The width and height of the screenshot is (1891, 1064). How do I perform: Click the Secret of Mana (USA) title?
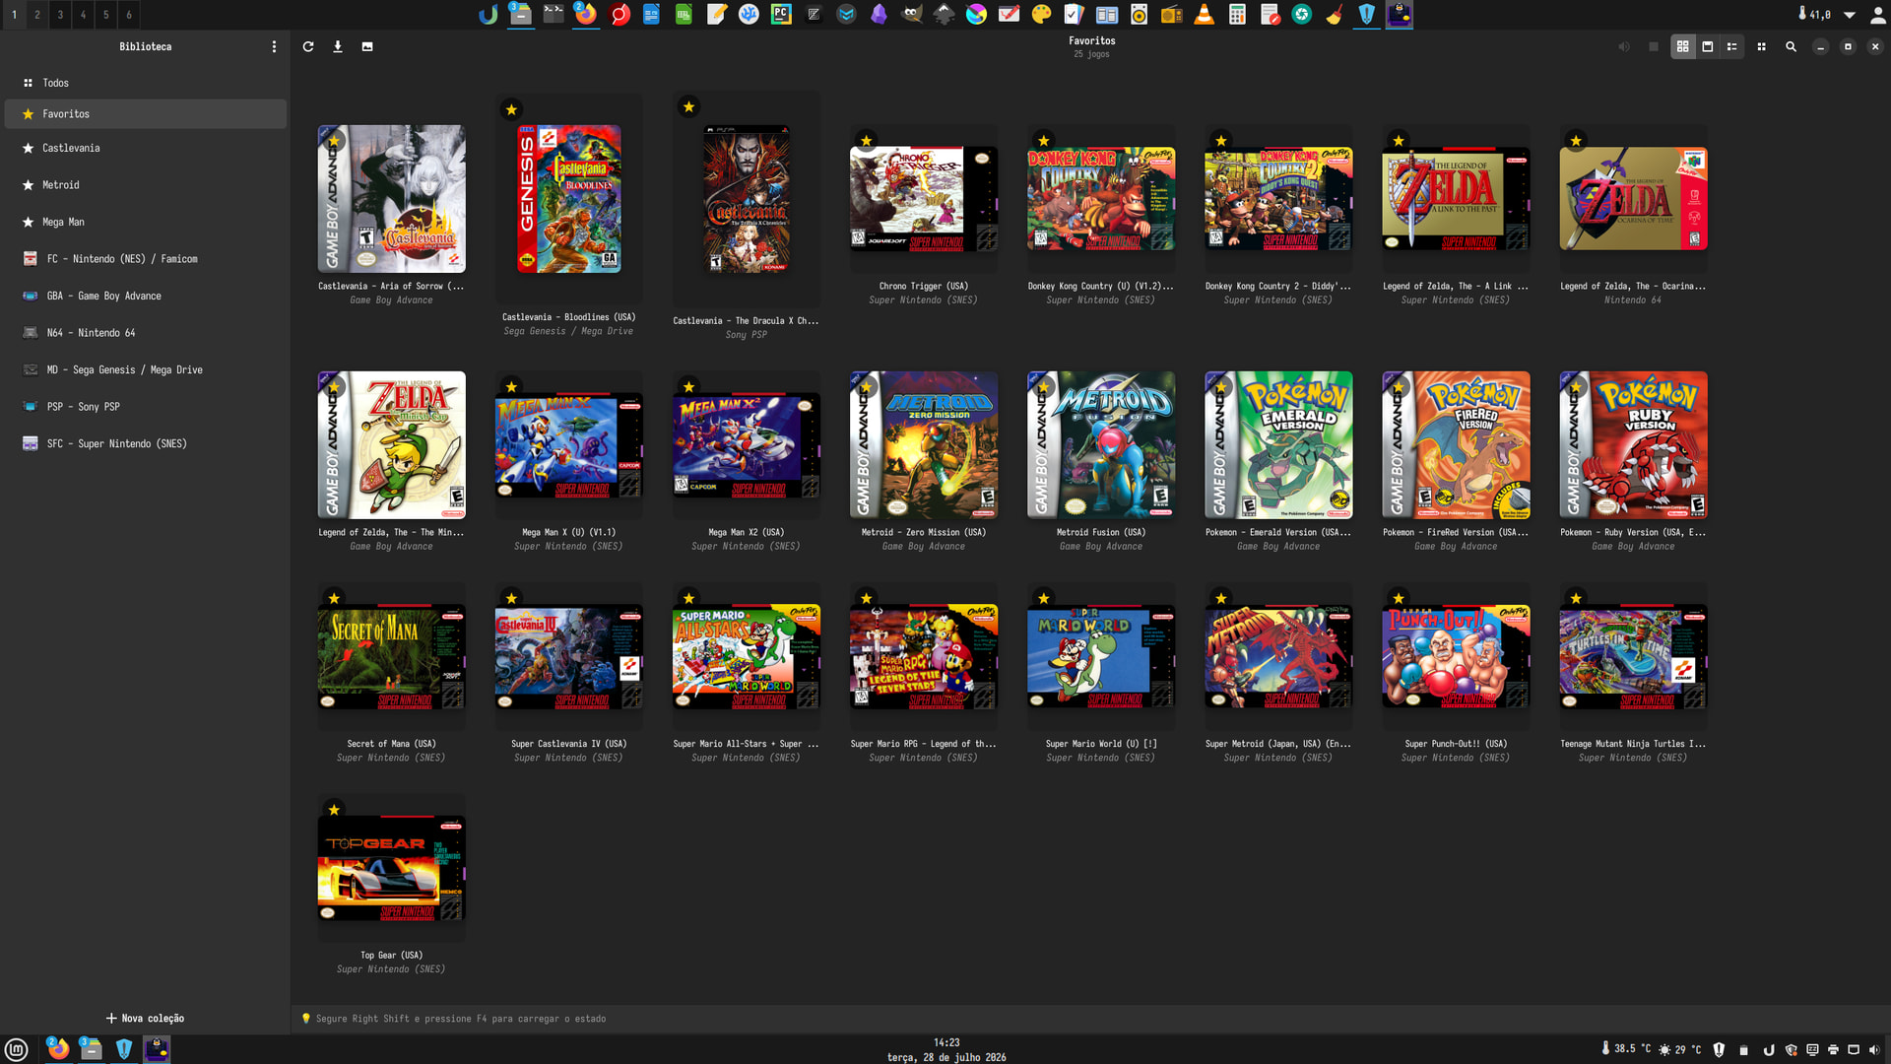click(391, 744)
